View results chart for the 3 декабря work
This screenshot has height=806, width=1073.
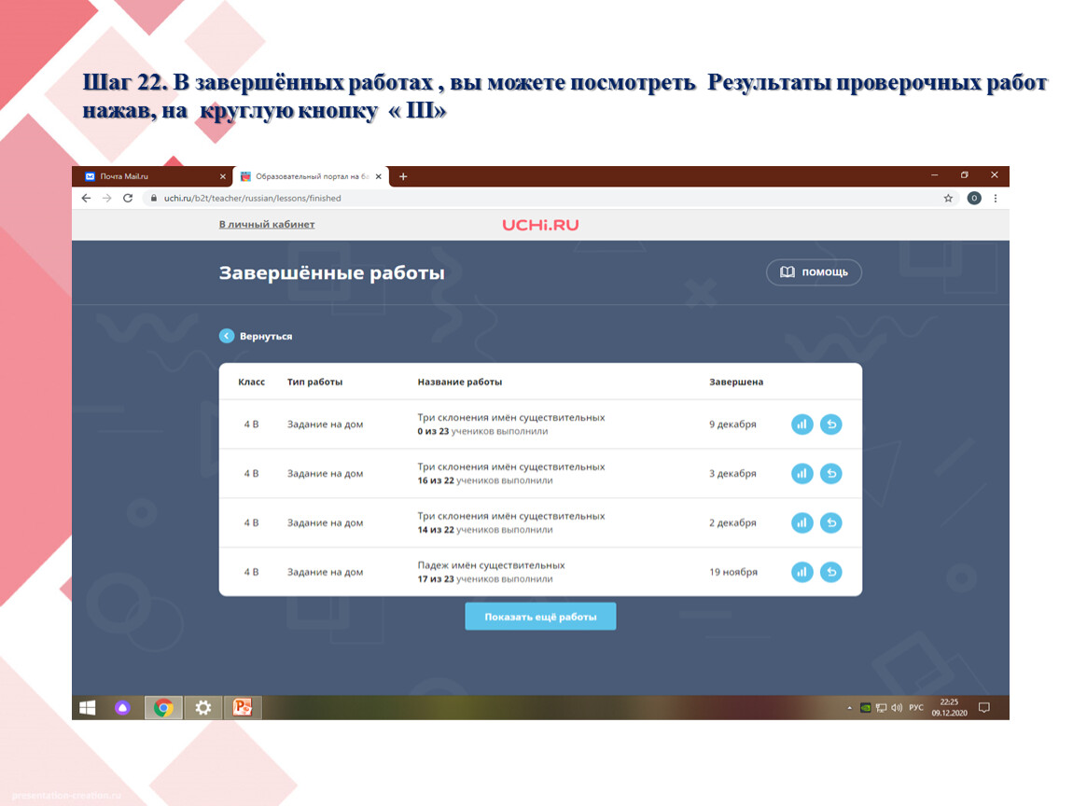click(801, 474)
